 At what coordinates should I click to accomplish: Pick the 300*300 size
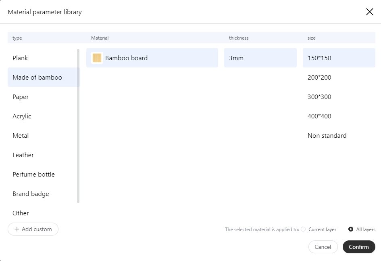coord(339,97)
